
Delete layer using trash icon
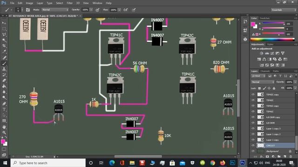(291, 157)
